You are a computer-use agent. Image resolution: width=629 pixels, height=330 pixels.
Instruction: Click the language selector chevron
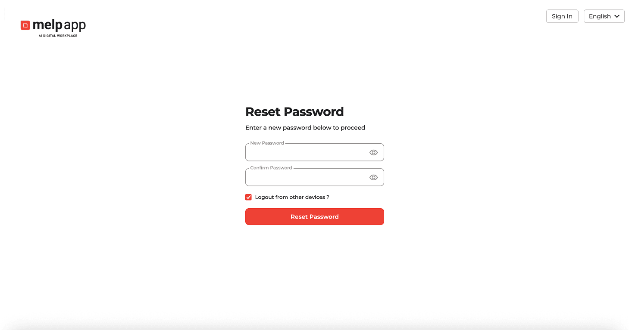(617, 16)
